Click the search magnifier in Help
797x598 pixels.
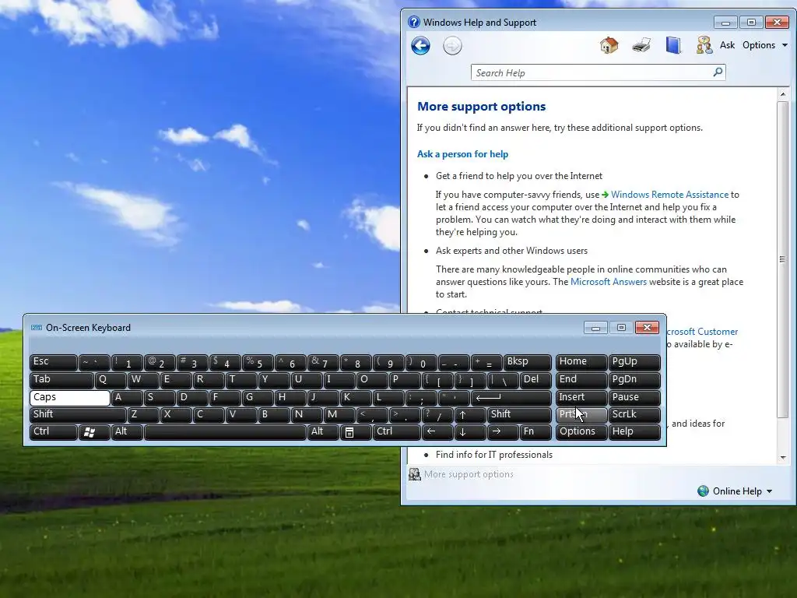[x=717, y=72]
